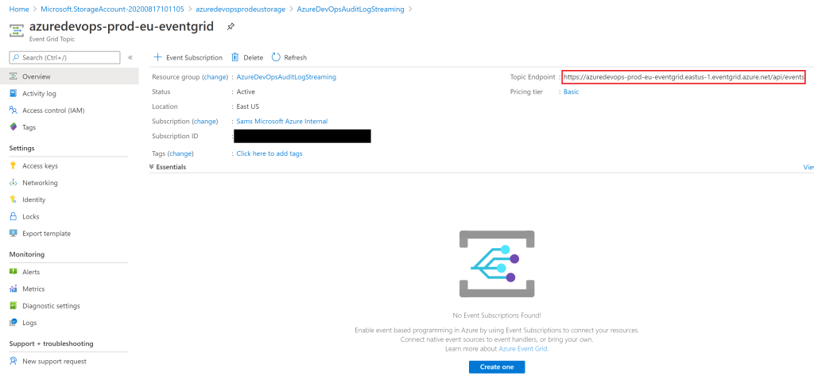Refresh the overview page
The image size is (814, 380).
point(289,57)
